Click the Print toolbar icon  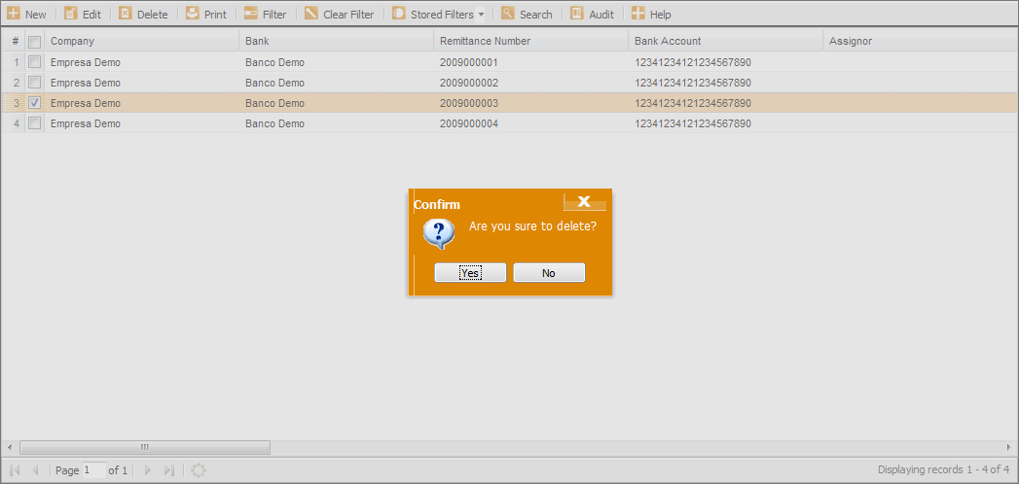click(x=193, y=15)
